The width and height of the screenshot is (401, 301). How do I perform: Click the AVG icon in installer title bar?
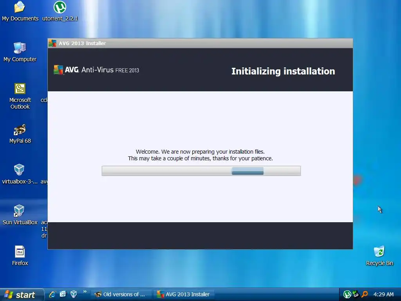(52, 43)
